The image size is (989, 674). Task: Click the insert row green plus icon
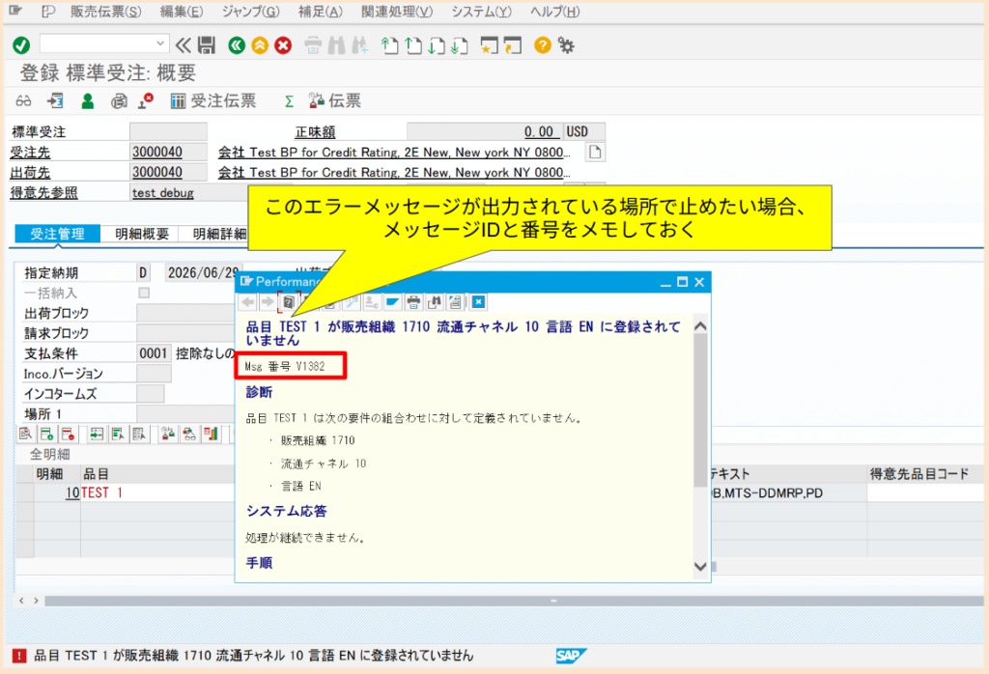46,434
